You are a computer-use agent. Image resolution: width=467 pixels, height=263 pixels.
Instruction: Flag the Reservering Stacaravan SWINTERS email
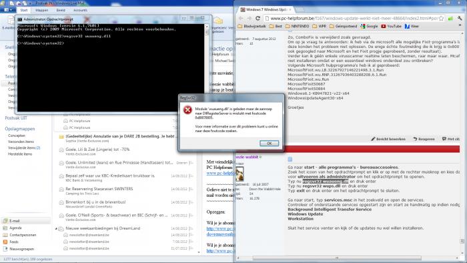click(x=191, y=189)
